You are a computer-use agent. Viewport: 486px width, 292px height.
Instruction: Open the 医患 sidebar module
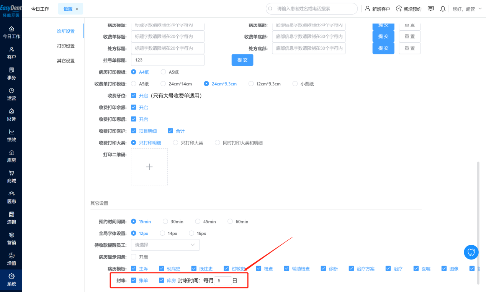click(x=11, y=198)
